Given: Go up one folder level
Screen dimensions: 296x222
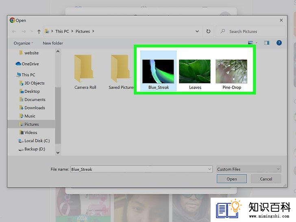Looking at the screenshot, I should pos(39,32).
